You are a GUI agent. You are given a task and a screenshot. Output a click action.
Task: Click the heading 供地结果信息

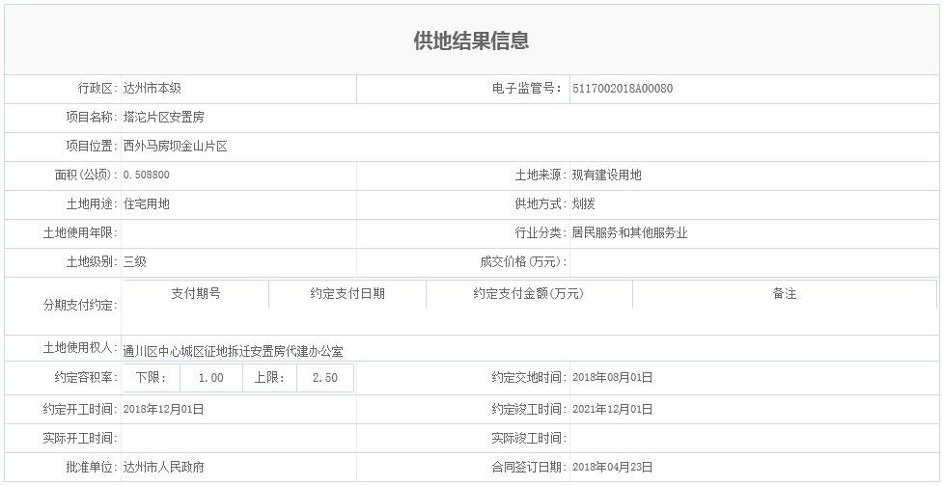point(471,40)
